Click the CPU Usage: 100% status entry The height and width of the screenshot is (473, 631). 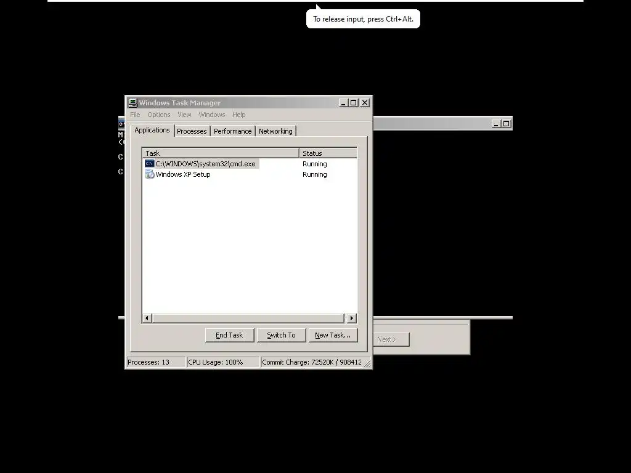point(223,362)
